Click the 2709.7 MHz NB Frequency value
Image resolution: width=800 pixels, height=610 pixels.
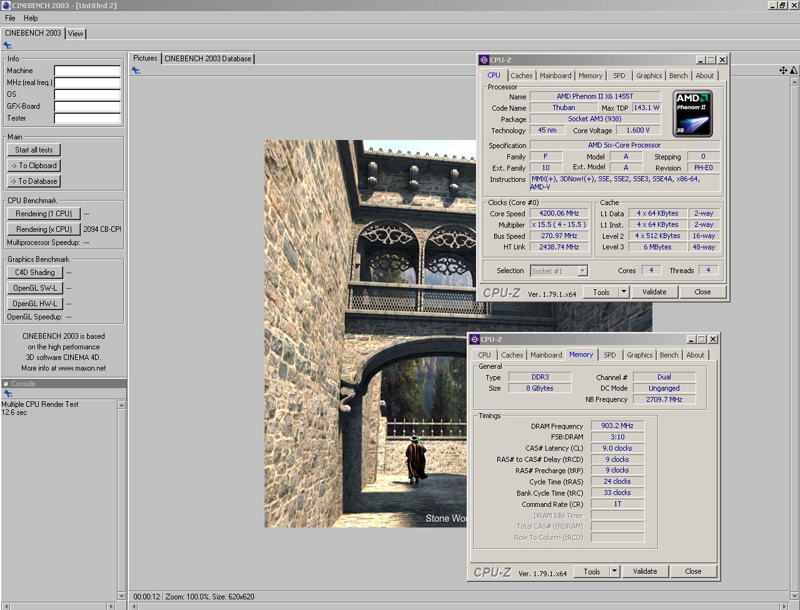click(x=664, y=399)
